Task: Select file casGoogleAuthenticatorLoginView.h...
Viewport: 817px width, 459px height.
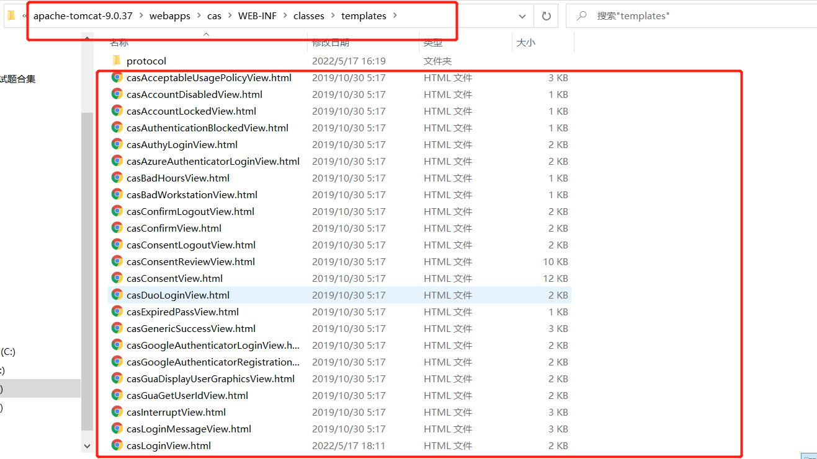Action: click(x=213, y=345)
